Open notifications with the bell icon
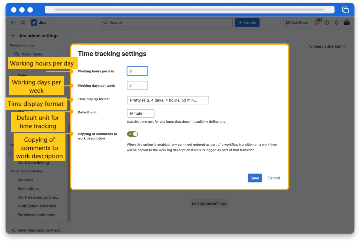This screenshot has width=360, height=242. point(317,22)
